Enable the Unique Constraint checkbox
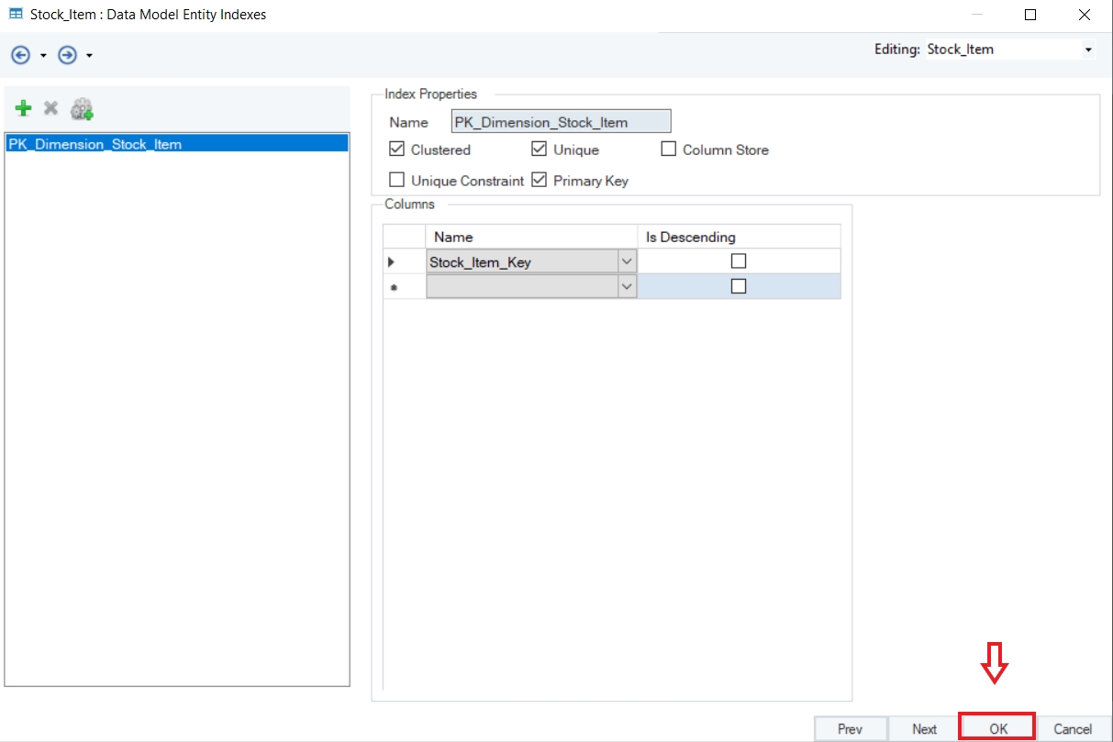Viewport: 1113px width, 742px height. (x=396, y=181)
